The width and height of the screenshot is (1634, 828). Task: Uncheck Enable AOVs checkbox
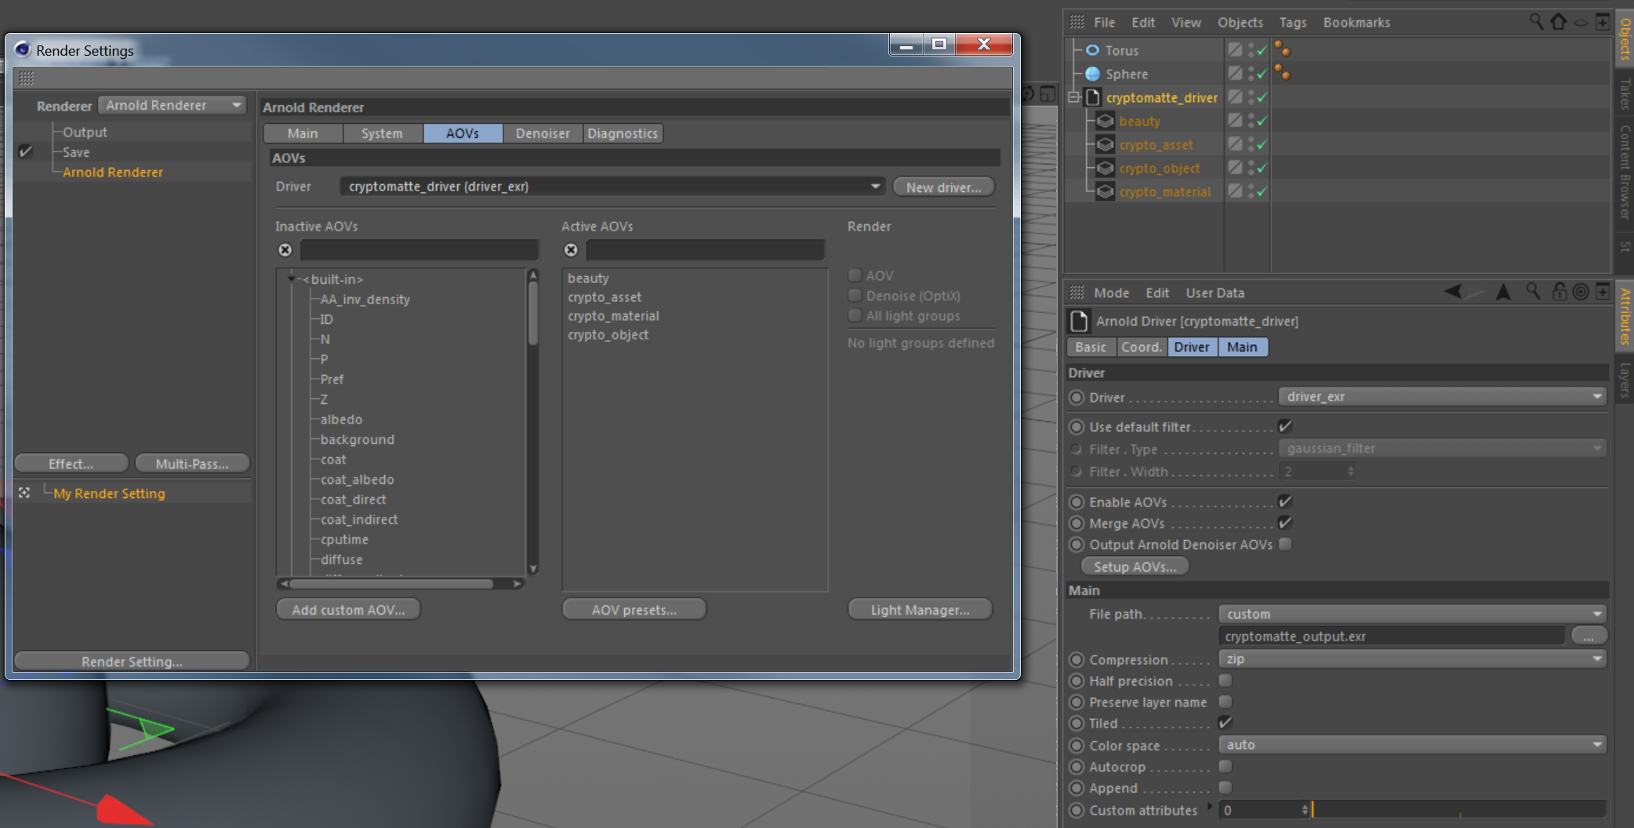[x=1285, y=502]
